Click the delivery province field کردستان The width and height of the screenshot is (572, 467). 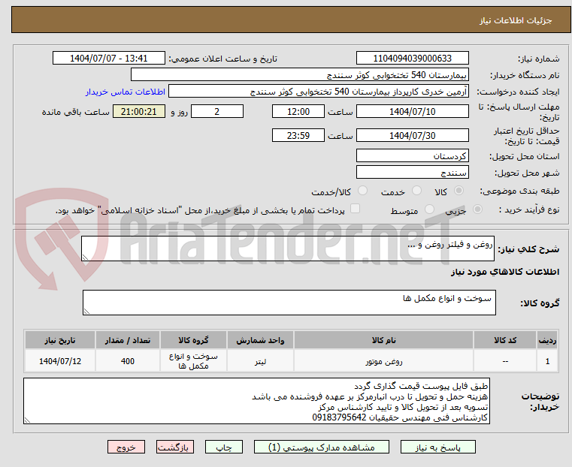[412, 156]
